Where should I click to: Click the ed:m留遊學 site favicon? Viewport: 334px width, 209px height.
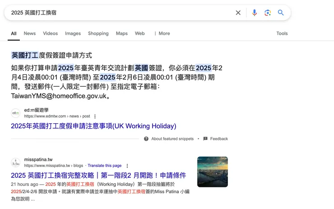pyautogui.click(x=15, y=113)
